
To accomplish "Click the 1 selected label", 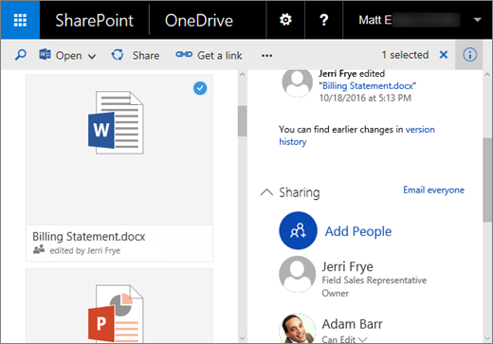I will click(405, 55).
